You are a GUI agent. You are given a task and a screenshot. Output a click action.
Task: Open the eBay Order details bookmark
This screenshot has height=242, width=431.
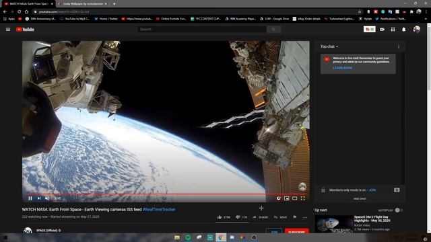pyautogui.click(x=307, y=19)
